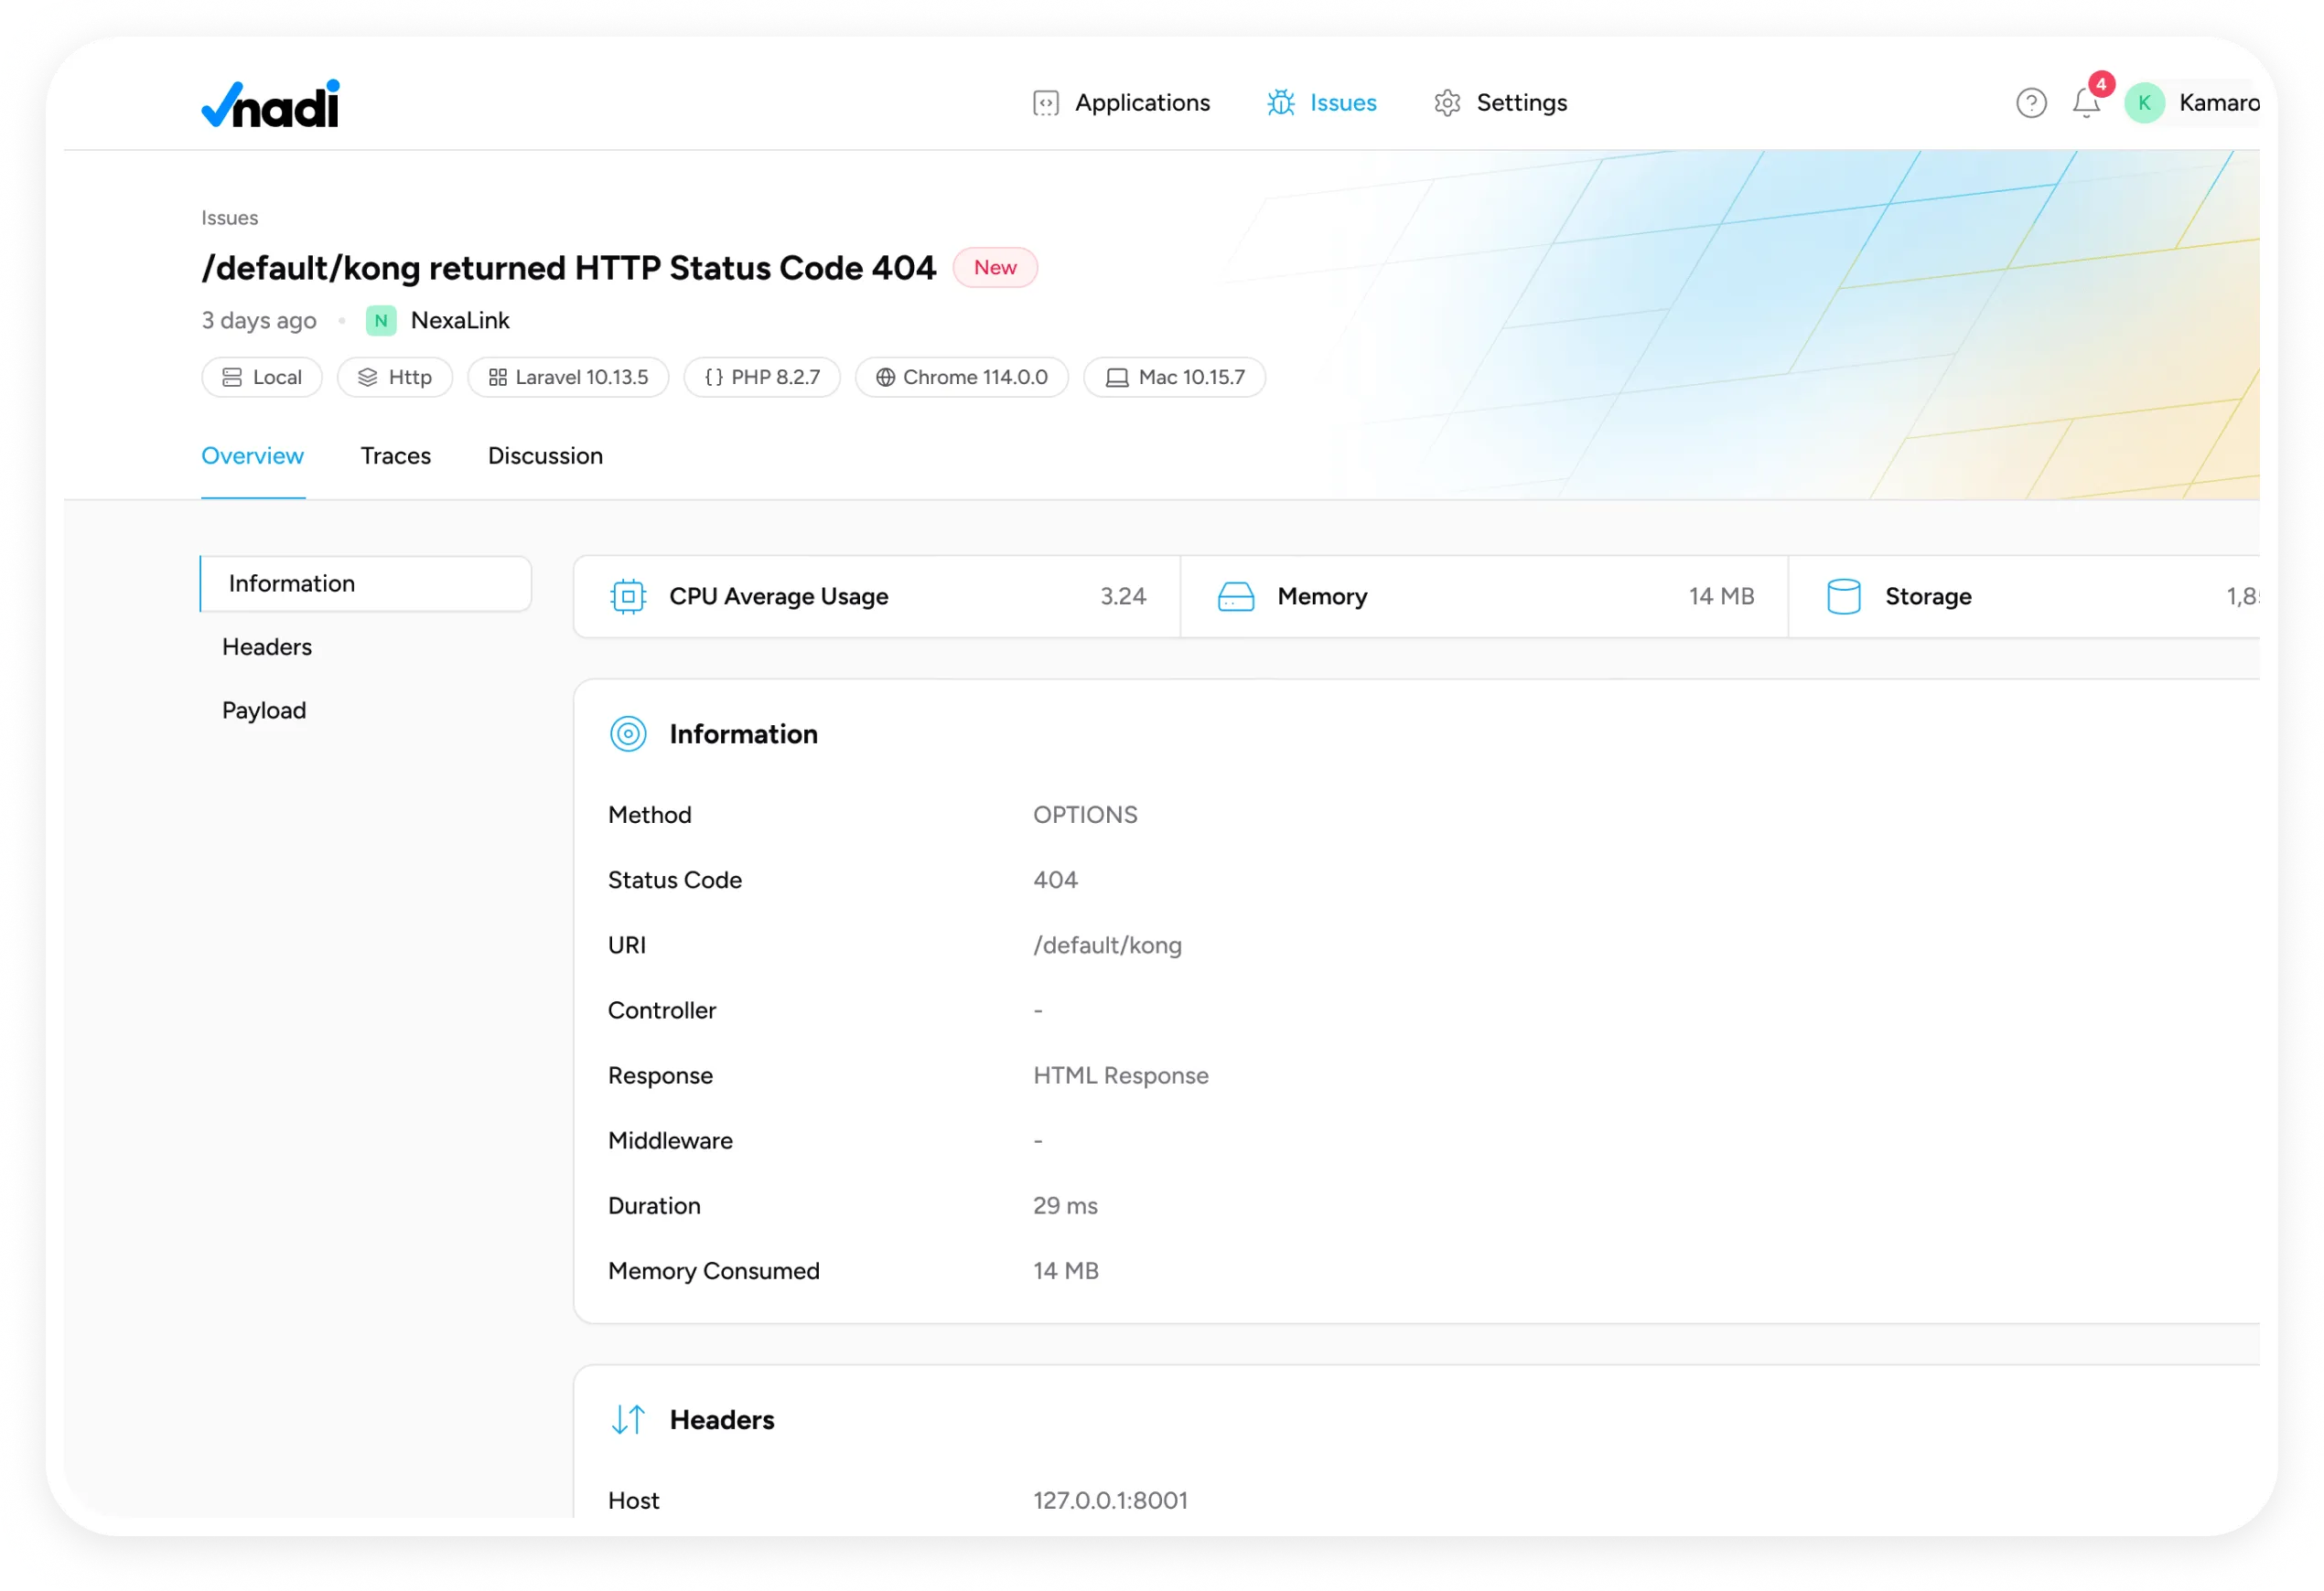2324x1591 pixels.
Task: Open the help question mark icon
Action: [x=2030, y=103]
